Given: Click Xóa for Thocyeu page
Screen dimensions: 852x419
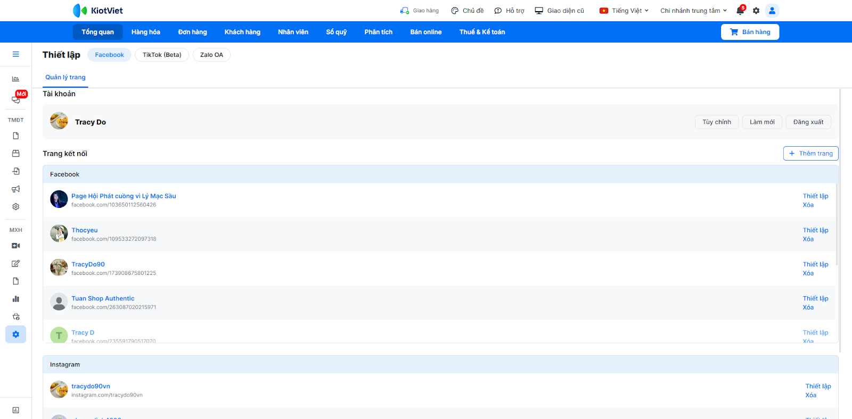Looking at the screenshot, I should click(808, 239).
